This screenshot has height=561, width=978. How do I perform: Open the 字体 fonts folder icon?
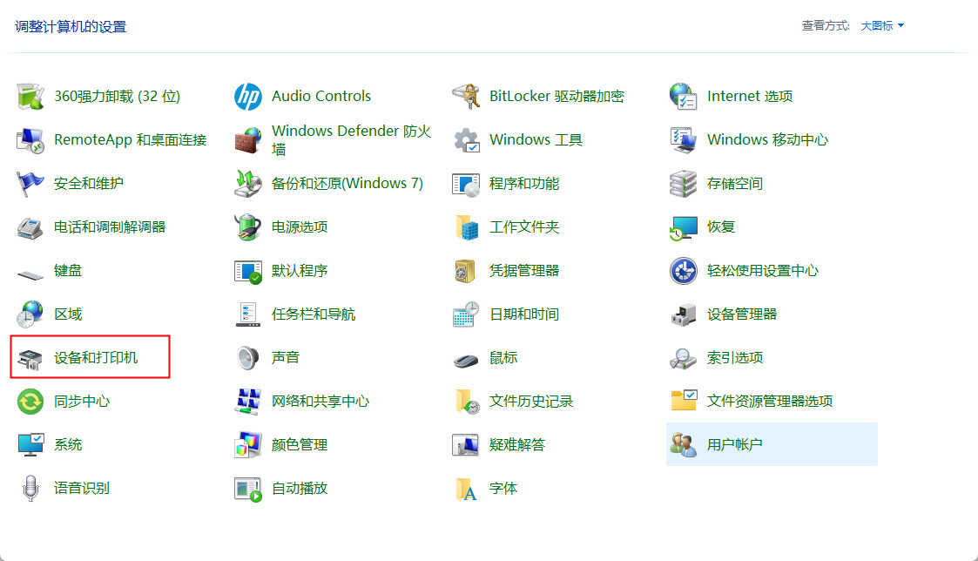(x=465, y=489)
